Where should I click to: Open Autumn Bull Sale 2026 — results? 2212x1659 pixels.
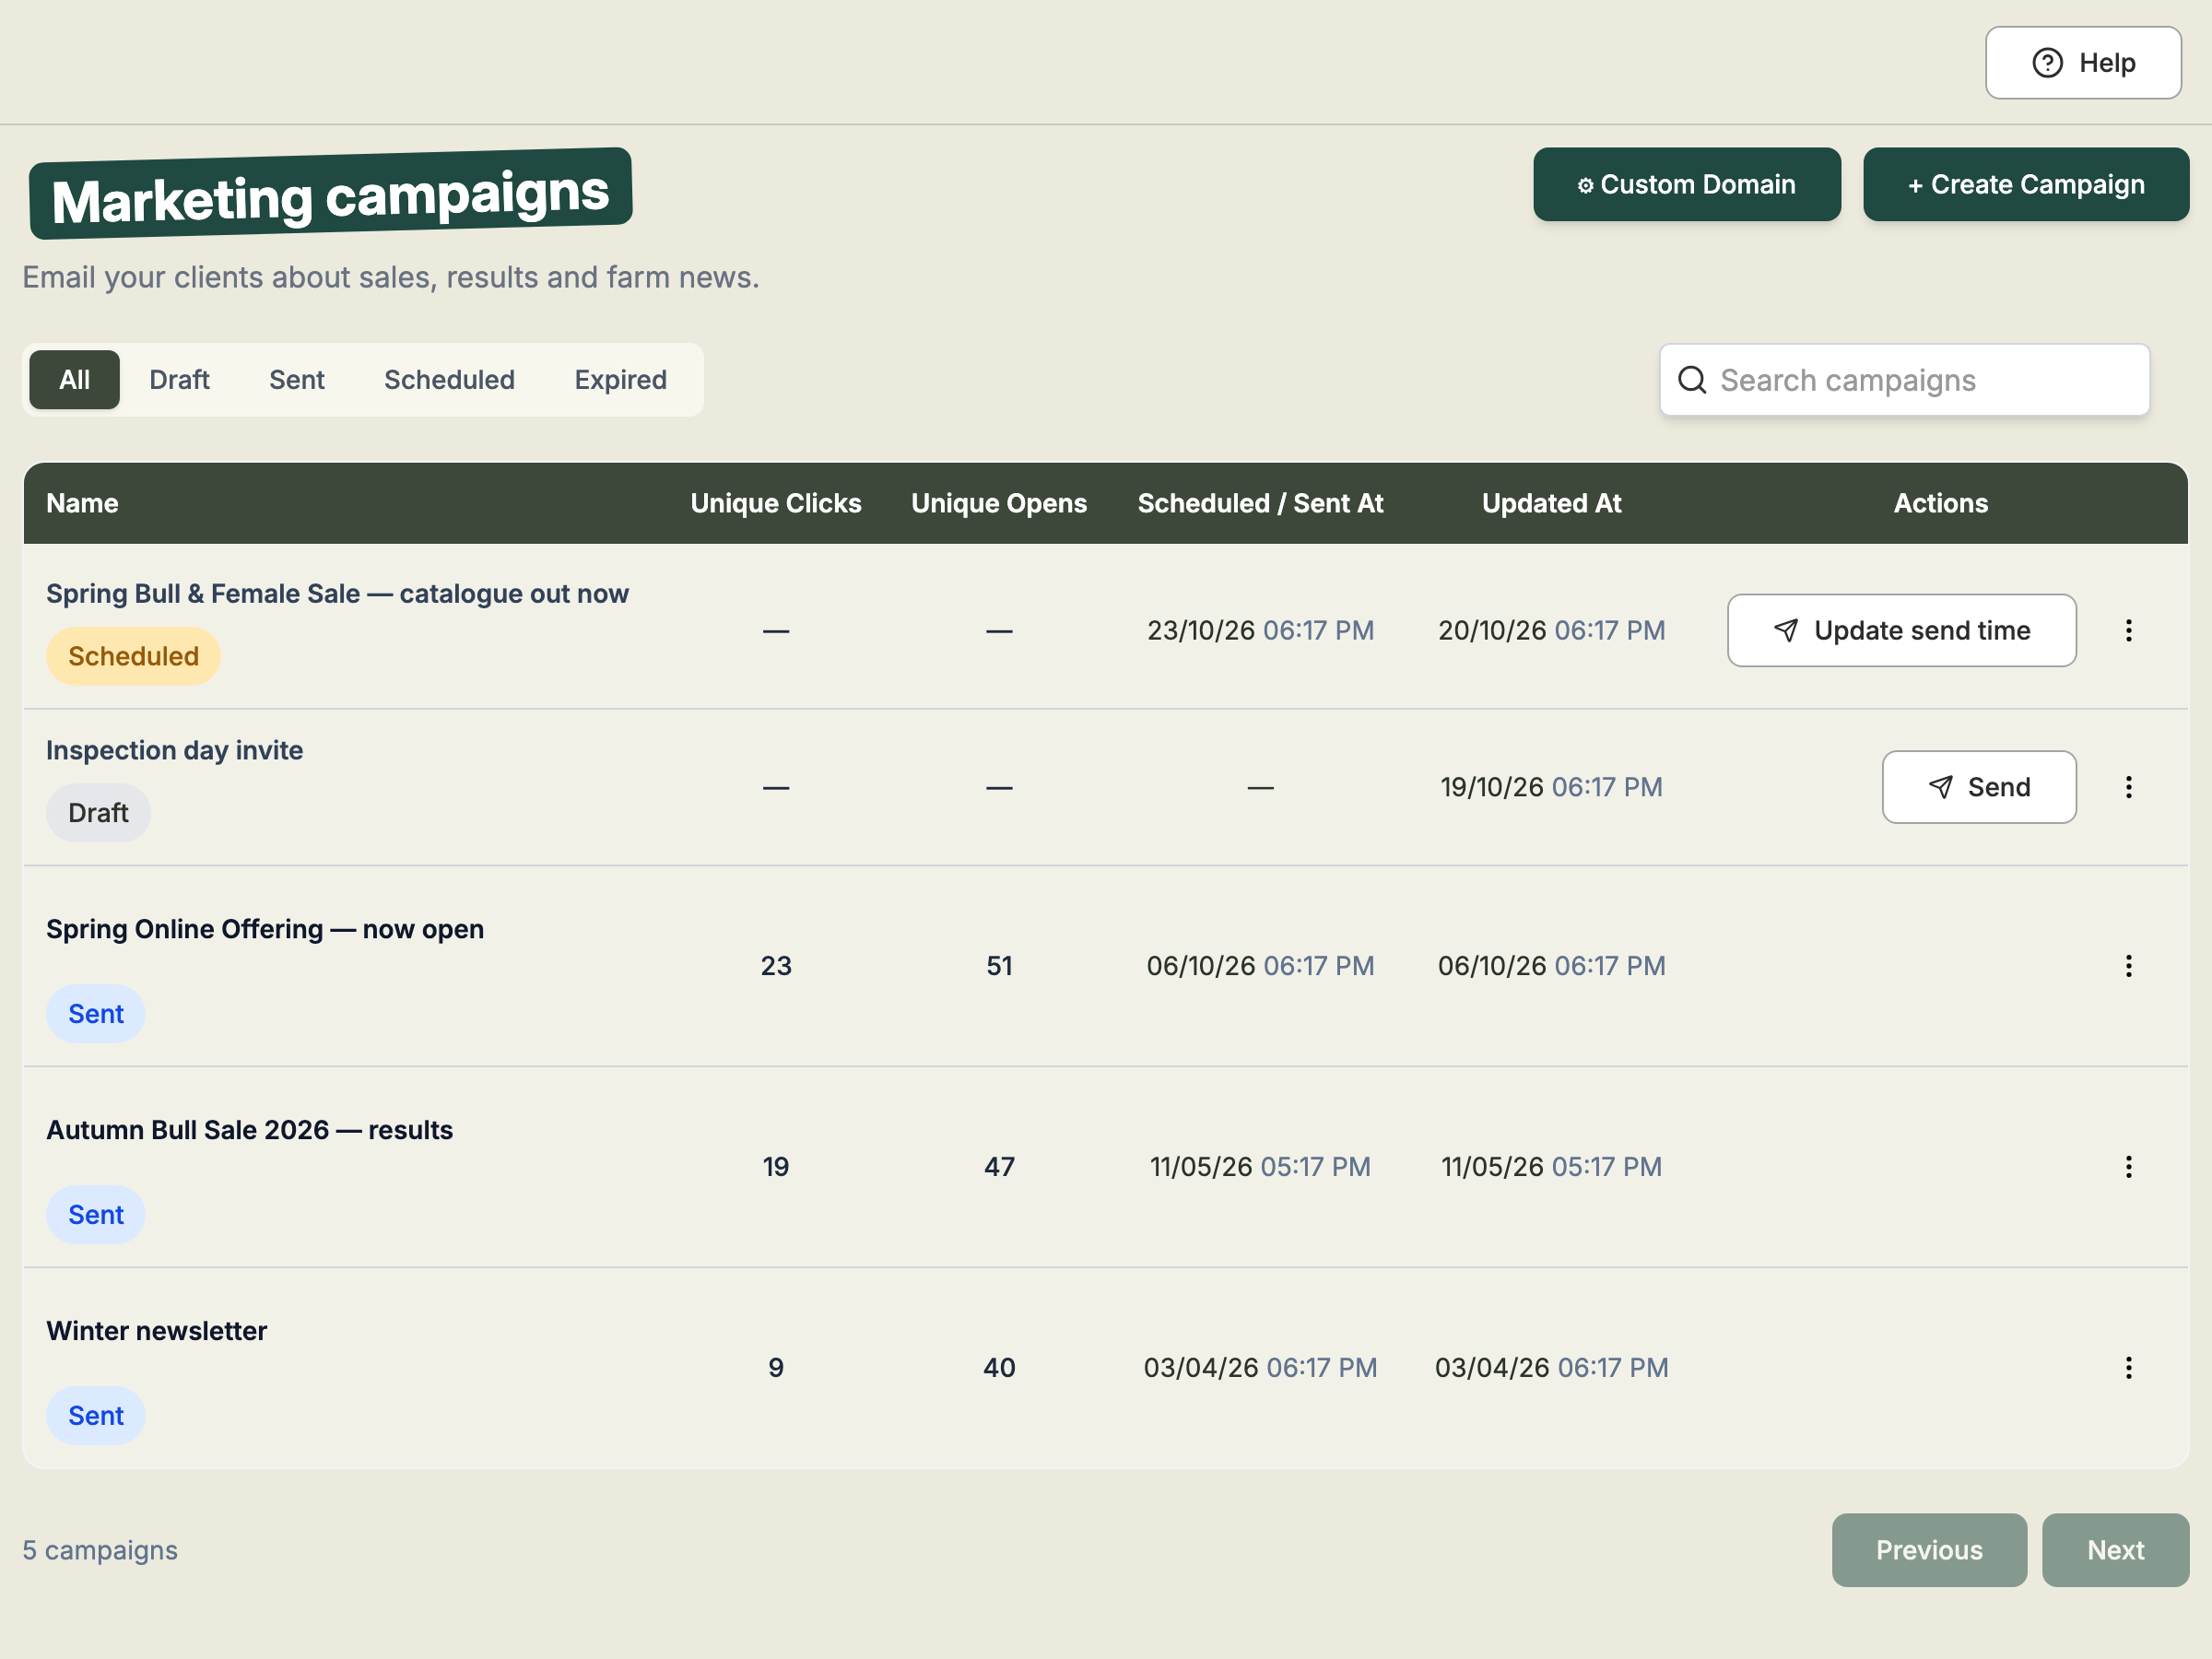249,1131
